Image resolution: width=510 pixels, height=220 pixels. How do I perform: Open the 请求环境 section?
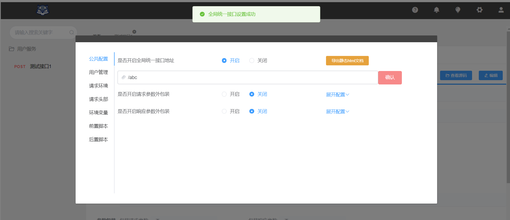[98, 86]
